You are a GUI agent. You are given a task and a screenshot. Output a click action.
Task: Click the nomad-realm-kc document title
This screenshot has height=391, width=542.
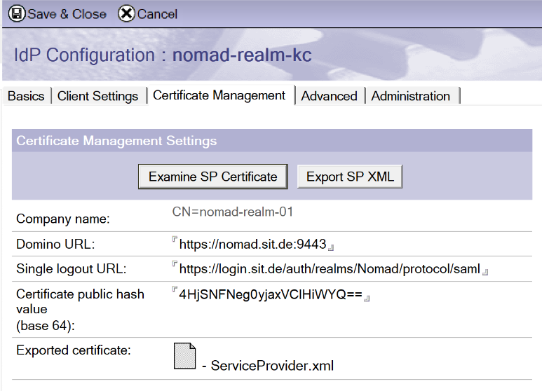click(x=242, y=55)
